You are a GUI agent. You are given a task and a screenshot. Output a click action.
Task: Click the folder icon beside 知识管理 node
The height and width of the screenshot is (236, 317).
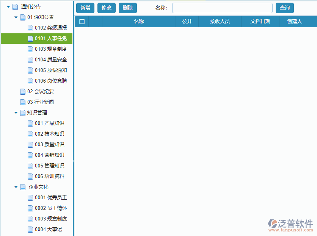(x=22, y=113)
